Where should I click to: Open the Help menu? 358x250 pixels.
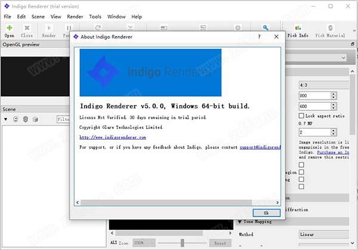(x=137, y=17)
